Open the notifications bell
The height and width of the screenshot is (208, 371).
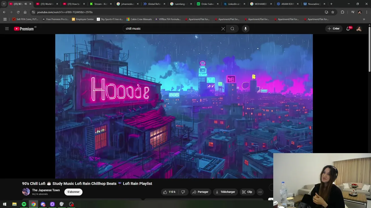(x=348, y=29)
